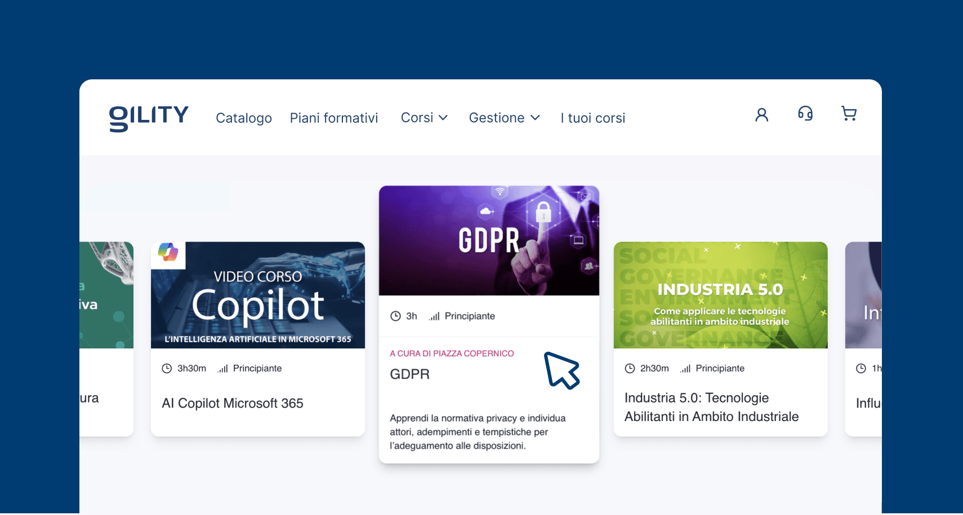
Task: Click the Gility logo
Action: coord(149,118)
